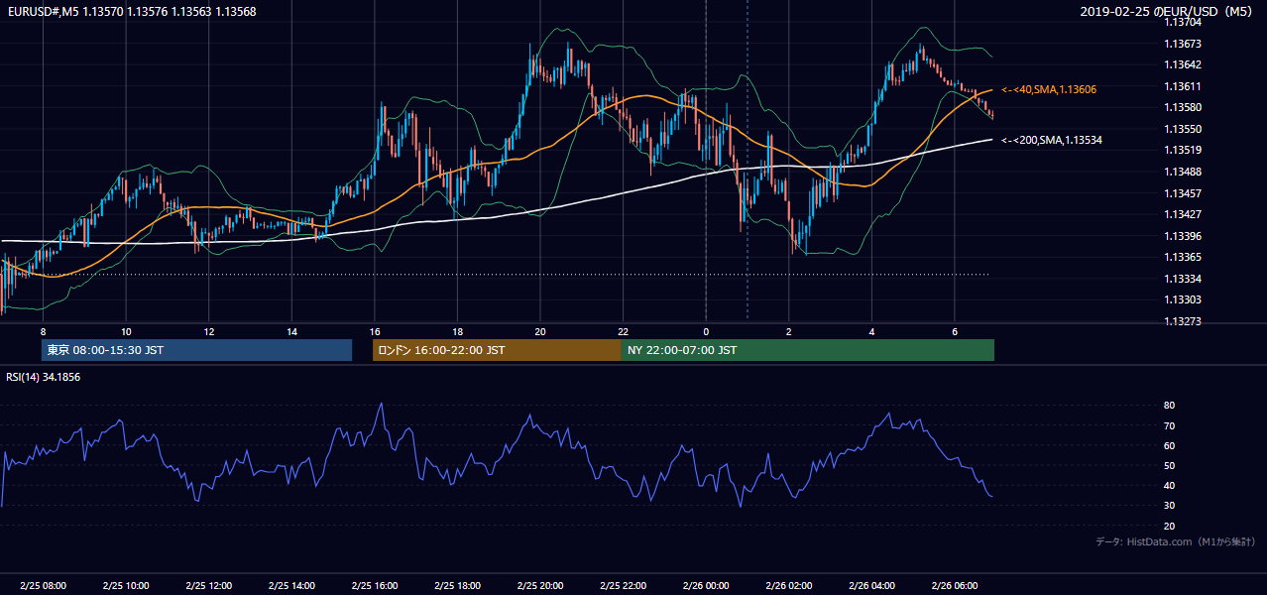Click the 2/25 12:00 date label
The width and height of the screenshot is (1267, 595).
[209, 586]
